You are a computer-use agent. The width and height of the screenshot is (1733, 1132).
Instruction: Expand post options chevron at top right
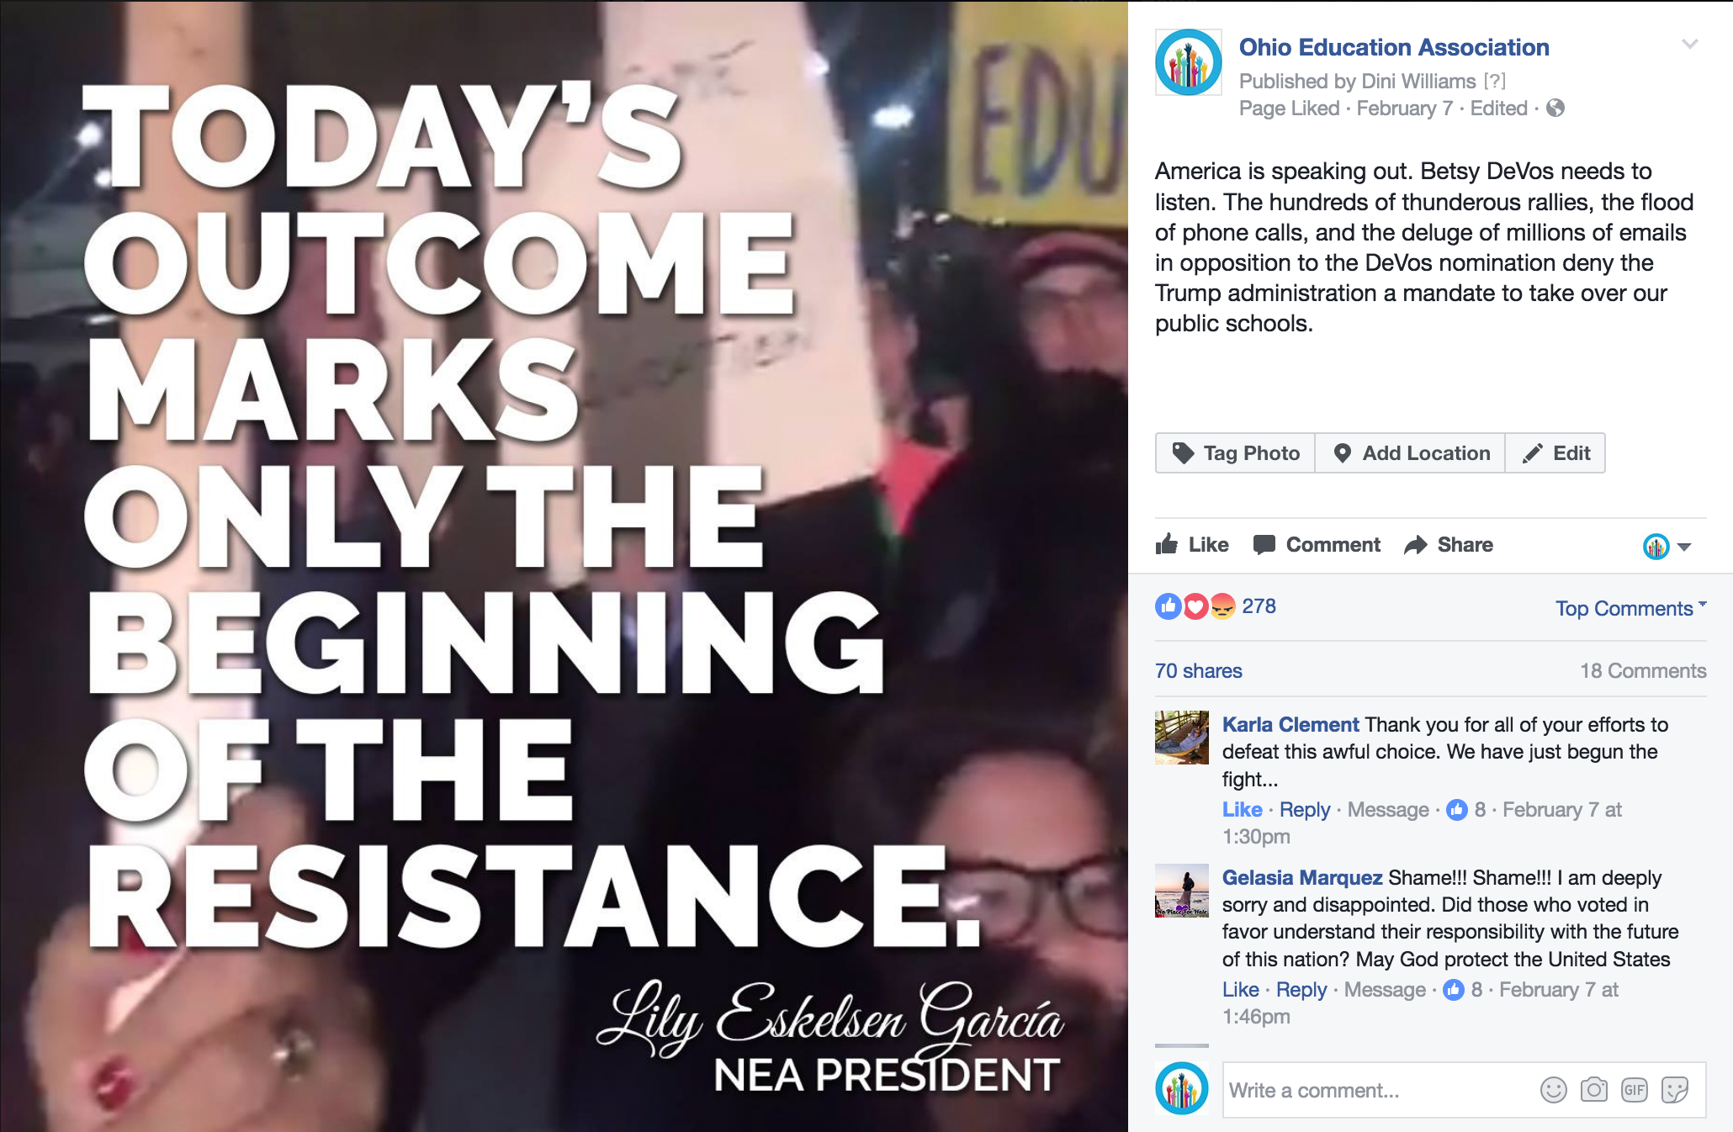[x=1689, y=44]
